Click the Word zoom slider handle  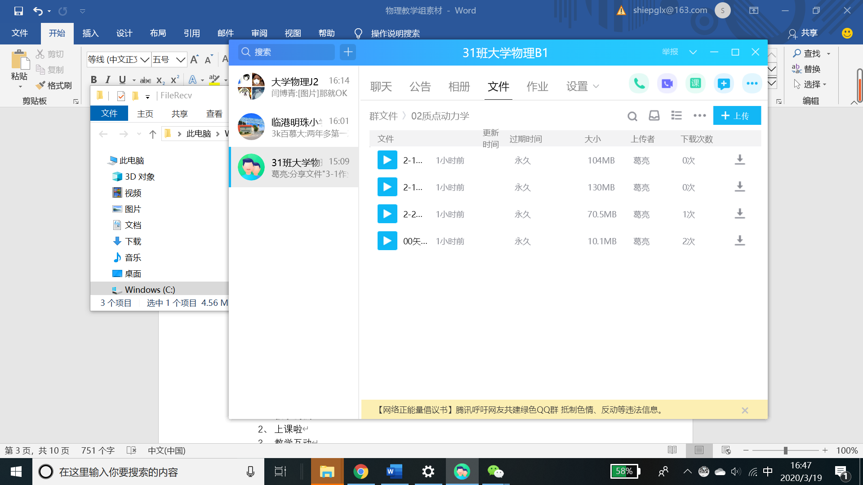[x=785, y=450]
